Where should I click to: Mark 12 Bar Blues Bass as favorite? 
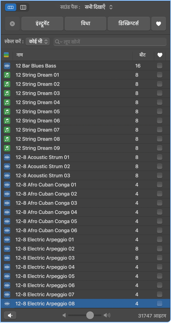160,66
